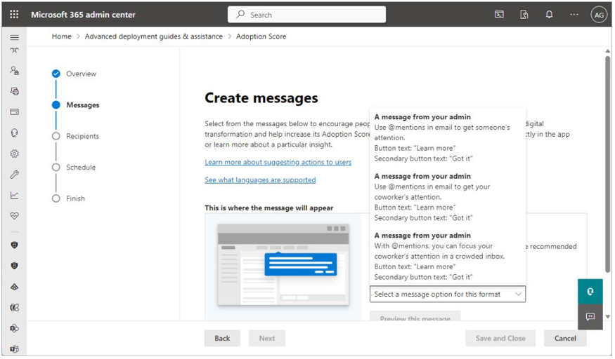Open Exchange admin center icon
Viewport: 615px width, 359px height.
point(15,308)
